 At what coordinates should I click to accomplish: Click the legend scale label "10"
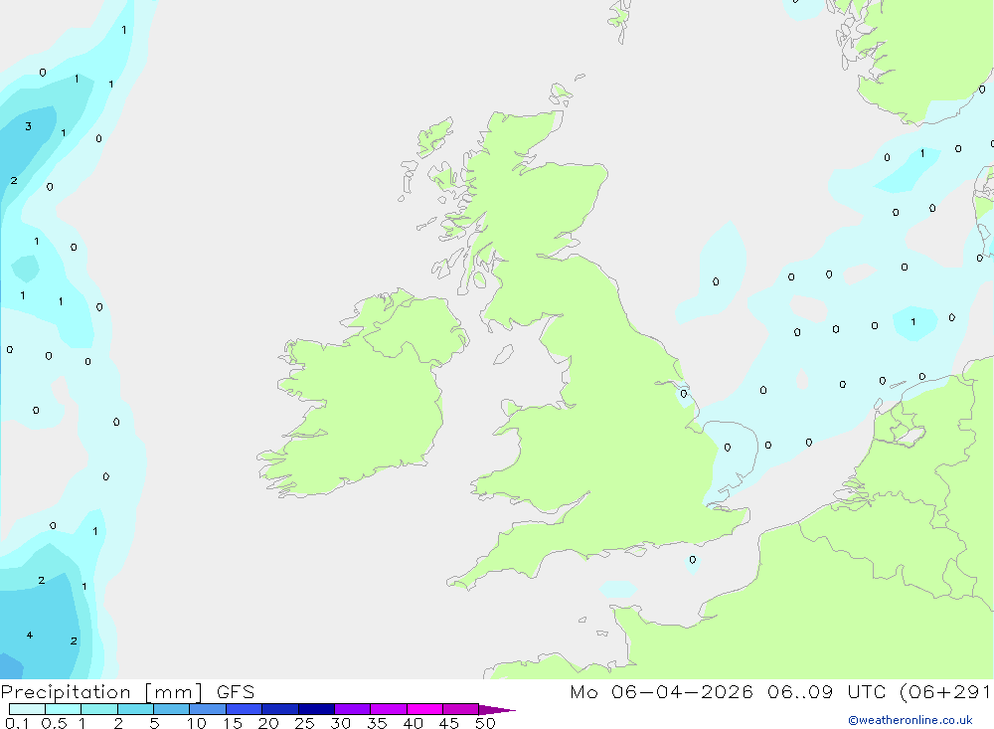point(197,723)
